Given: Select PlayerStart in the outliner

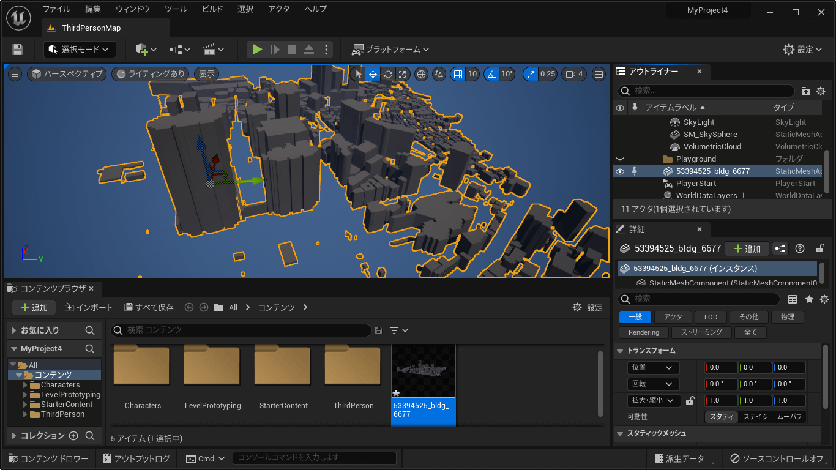Looking at the screenshot, I should click(x=696, y=184).
